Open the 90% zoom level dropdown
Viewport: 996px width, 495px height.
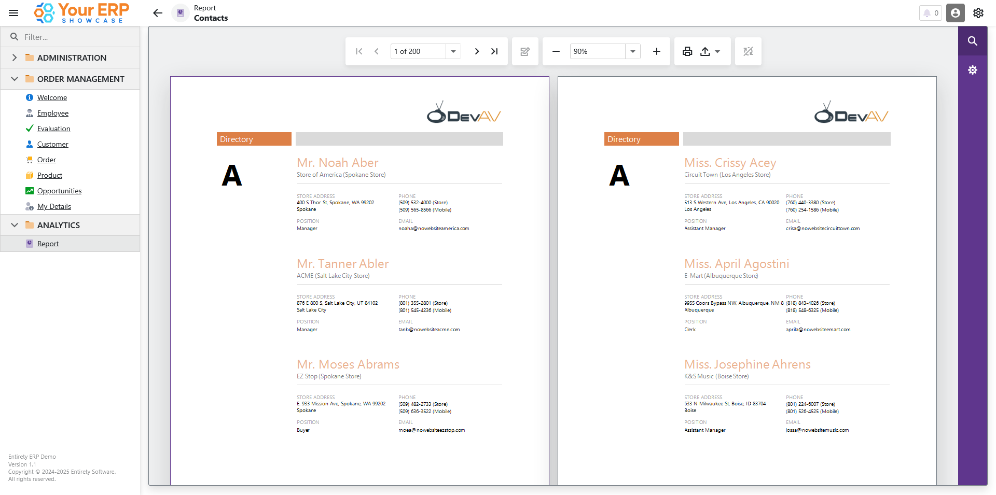633,51
